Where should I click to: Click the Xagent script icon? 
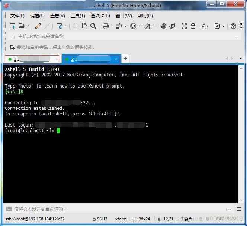click(x=172, y=26)
